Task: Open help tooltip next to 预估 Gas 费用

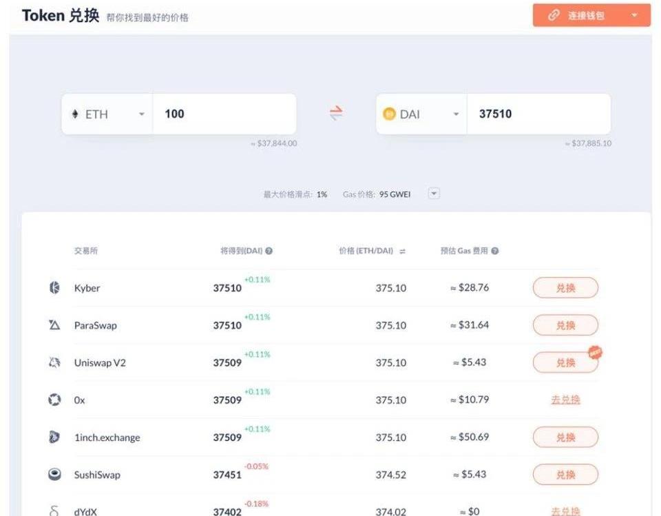Action: point(495,251)
